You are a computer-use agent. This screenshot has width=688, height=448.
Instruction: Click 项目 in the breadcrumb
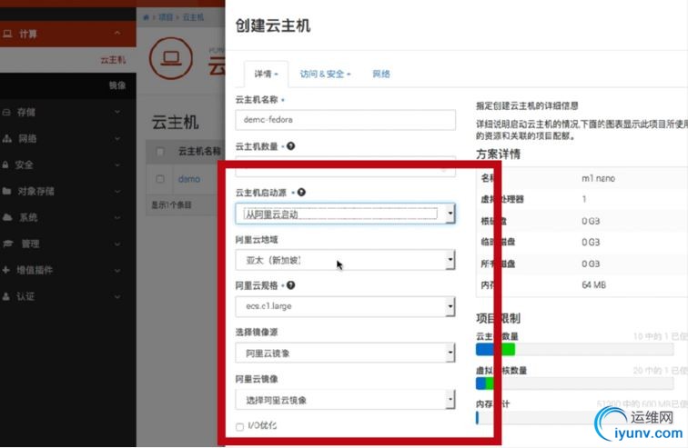[166, 17]
